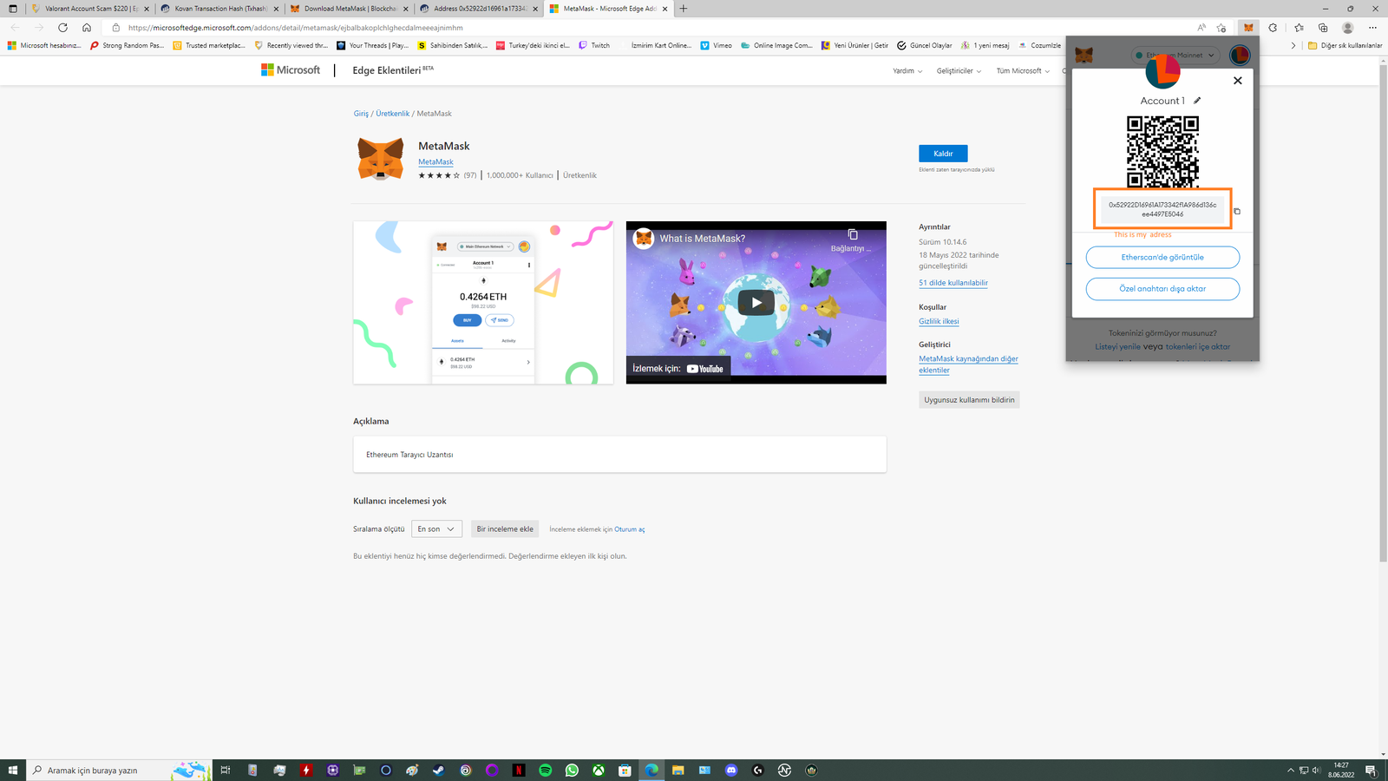Open Edge Settings and more menu
1388x781 pixels.
1372,28
